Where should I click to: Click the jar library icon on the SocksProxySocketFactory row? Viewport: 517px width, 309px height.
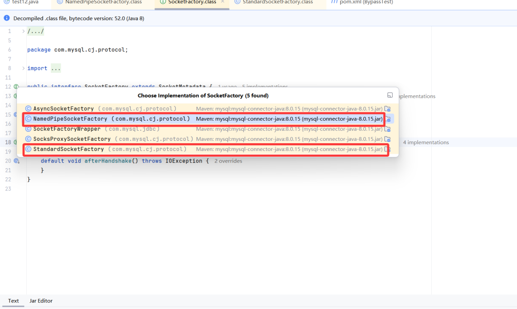[x=388, y=139]
